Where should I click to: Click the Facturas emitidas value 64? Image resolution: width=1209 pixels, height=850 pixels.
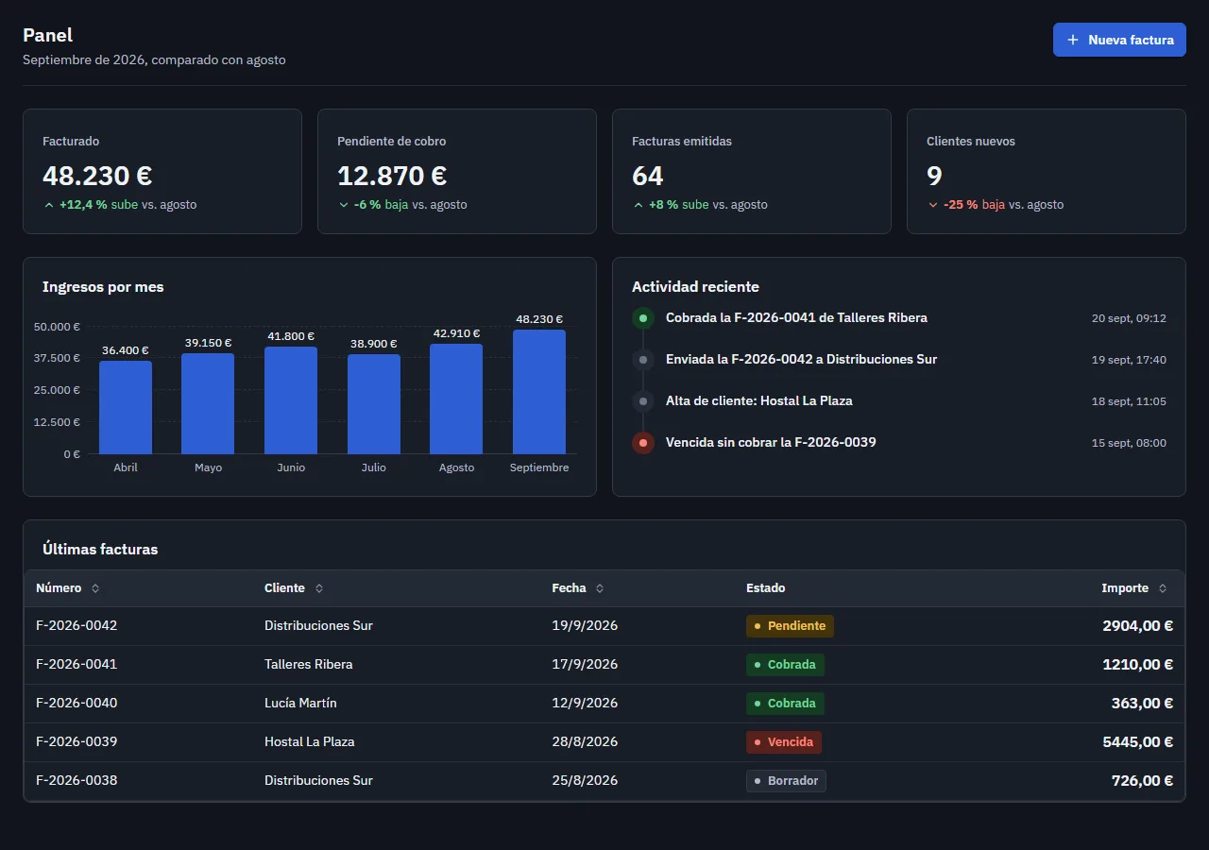648,176
